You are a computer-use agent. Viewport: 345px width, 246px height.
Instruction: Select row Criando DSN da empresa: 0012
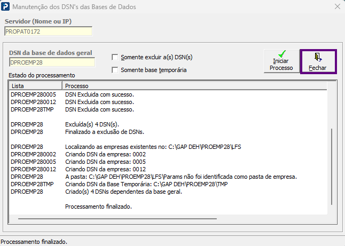point(168,169)
